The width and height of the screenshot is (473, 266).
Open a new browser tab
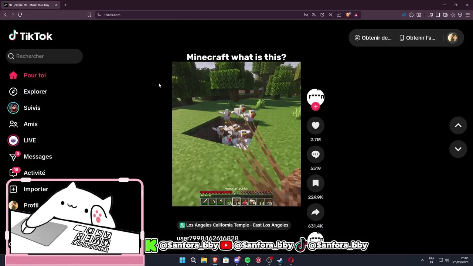point(65,5)
